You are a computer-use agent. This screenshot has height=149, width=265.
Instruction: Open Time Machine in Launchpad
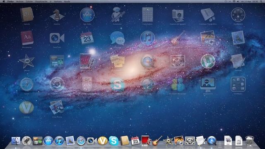(57, 84)
